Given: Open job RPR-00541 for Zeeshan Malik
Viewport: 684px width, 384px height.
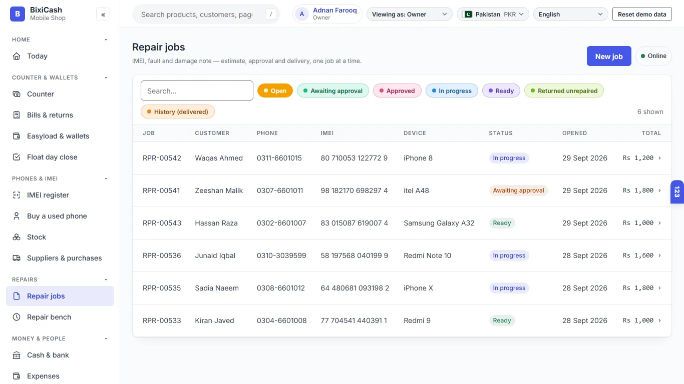Looking at the screenshot, I should pyautogui.click(x=402, y=190).
